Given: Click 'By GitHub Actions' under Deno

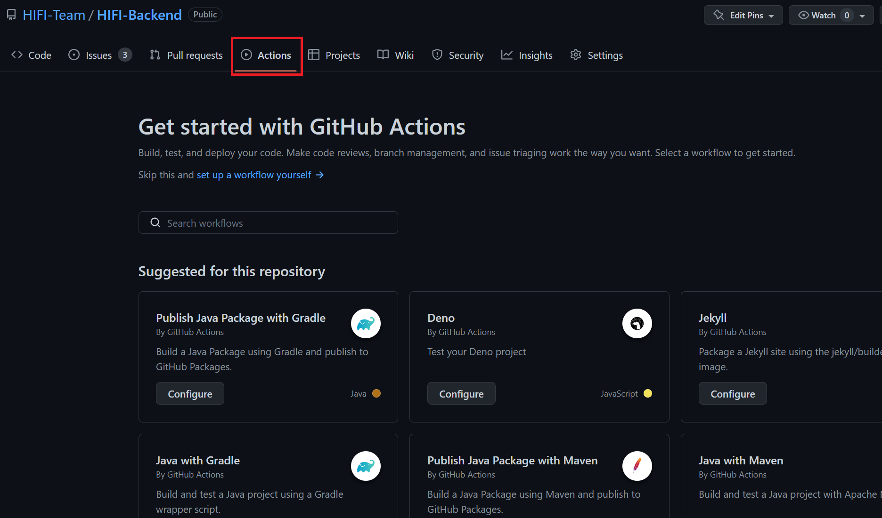Looking at the screenshot, I should coord(461,332).
